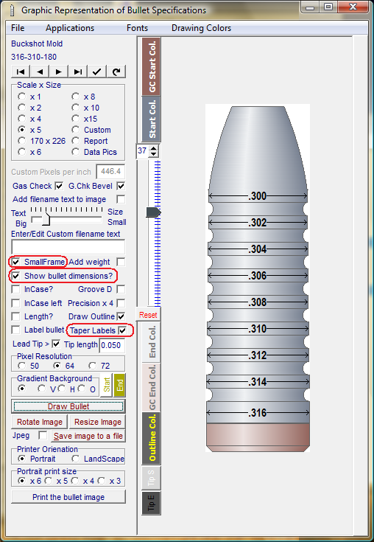
Task: Go to next record arrow icon
Action: pyautogui.click(x=59, y=72)
